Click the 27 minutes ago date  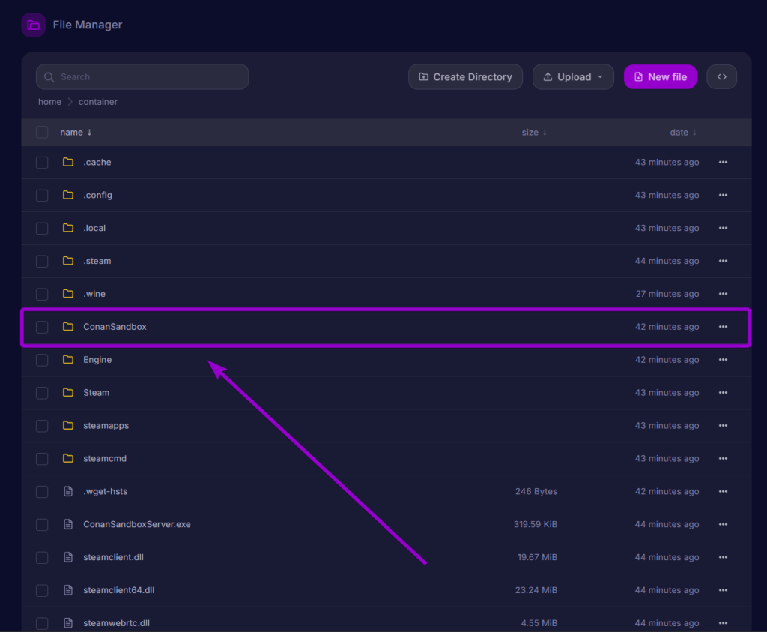(x=667, y=294)
